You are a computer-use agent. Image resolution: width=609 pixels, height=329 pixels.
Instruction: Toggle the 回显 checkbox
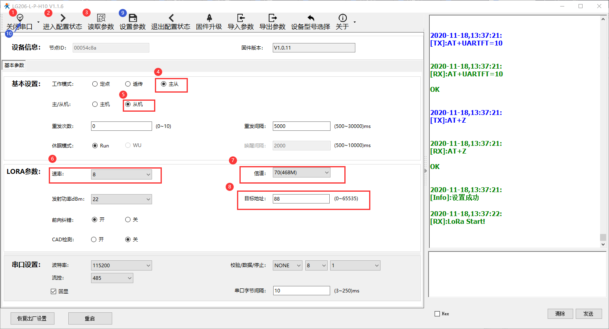[53, 291]
